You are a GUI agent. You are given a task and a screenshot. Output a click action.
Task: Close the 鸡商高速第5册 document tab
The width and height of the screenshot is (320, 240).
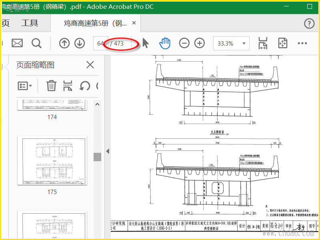click(134, 23)
